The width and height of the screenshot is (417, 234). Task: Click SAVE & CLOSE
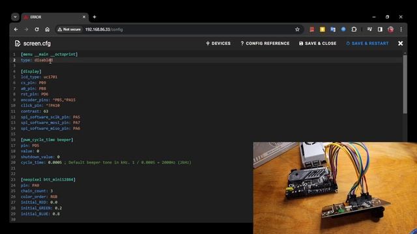[x=318, y=44]
